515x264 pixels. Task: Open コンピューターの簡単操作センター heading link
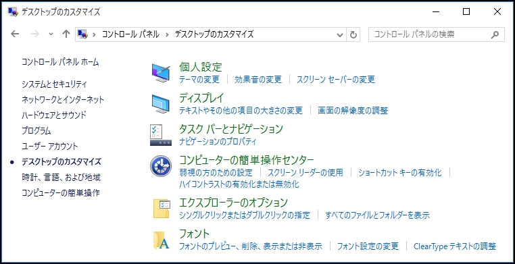(246, 160)
